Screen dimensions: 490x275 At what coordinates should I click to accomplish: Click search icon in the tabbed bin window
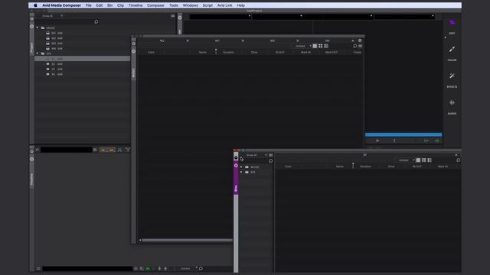pyautogui.click(x=355, y=46)
